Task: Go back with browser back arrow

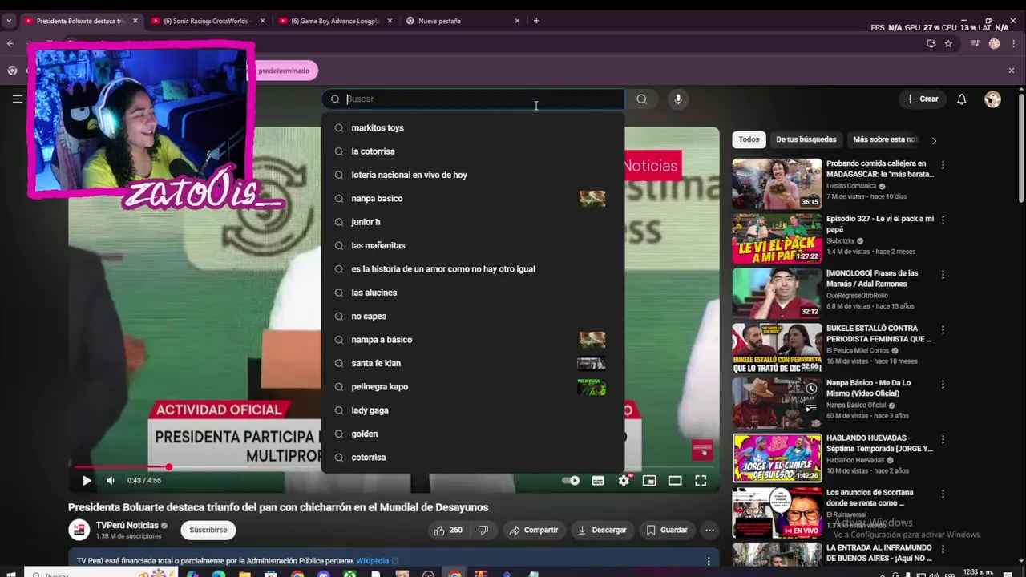Action: [10, 44]
